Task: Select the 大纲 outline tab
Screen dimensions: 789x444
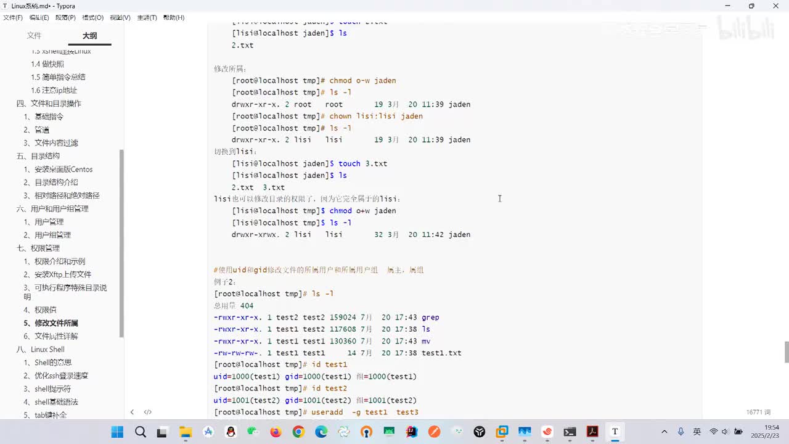Action: coord(90,36)
